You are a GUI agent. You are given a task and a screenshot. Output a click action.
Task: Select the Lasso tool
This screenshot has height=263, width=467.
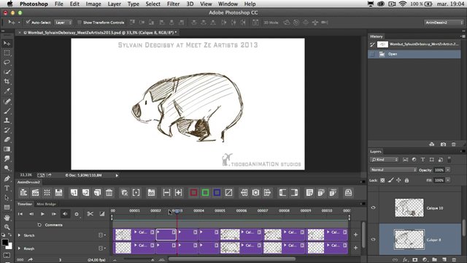coord(7,62)
